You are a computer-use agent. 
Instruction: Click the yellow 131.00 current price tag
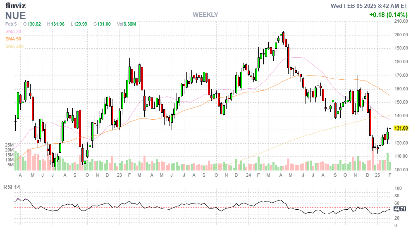(401, 128)
